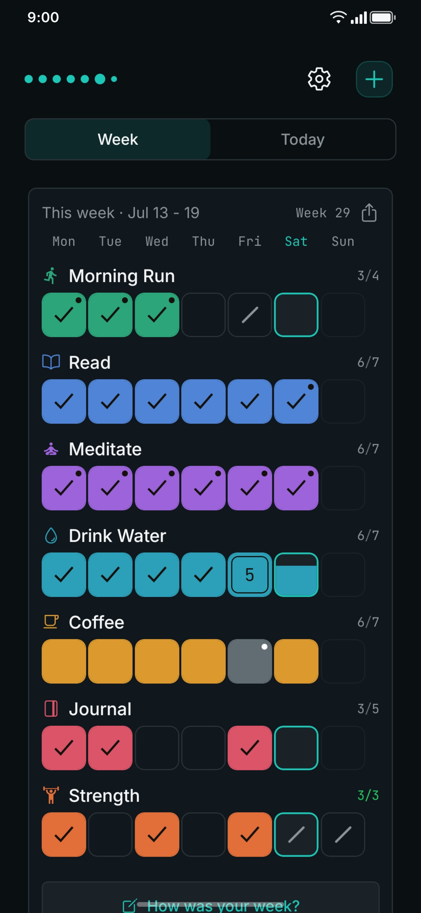
Task: Uncheck Monday's Read box
Action: pyautogui.click(x=64, y=401)
